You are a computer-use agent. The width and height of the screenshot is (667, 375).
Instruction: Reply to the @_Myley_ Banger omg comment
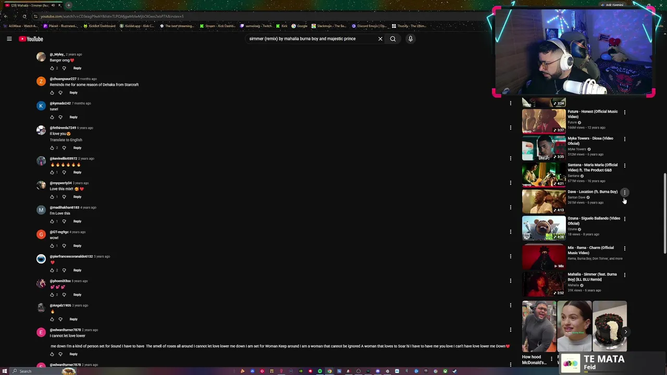pyautogui.click(x=77, y=68)
